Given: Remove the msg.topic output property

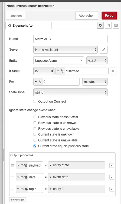Looking at the screenshot, I should (112, 189).
